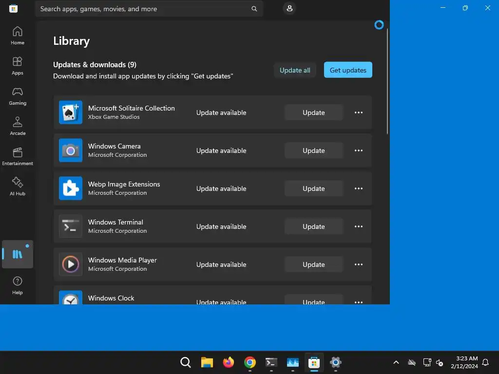Open the notifications bell icon

click(486, 362)
